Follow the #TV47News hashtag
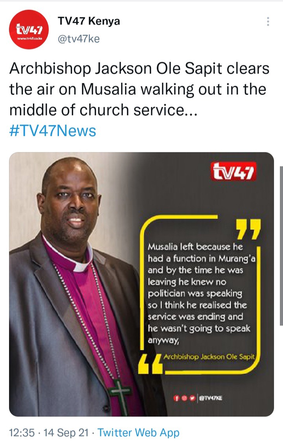Viewport: 283px width, 447px height. tap(53, 131)
